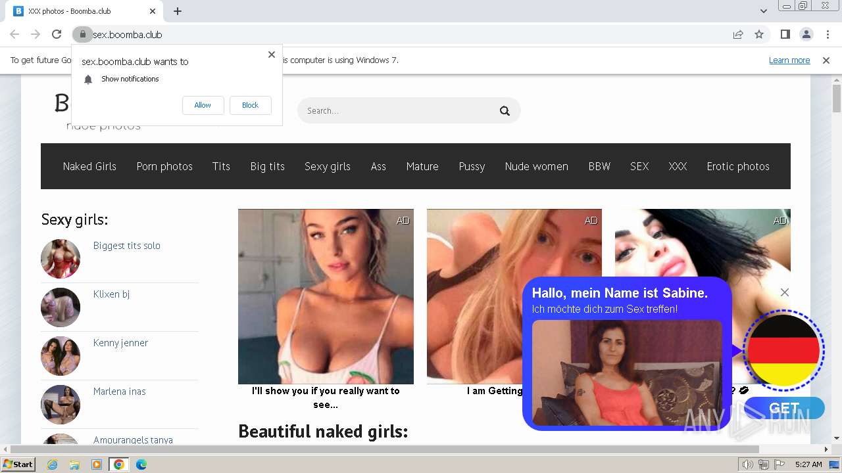Screen dimensions: 842x473
Task: Open the Naked Girls menu item
Action: point(89,166)
